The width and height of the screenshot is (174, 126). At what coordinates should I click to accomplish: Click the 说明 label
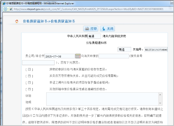point(28,102)
